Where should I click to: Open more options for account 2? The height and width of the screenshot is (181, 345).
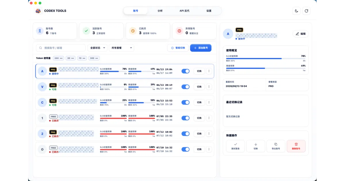click(x=209, y=134)
